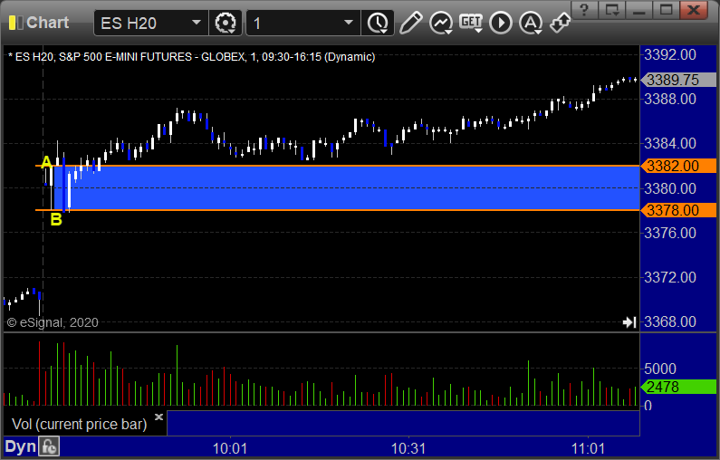Image resolution: width=720 pixels, height=460 pixels.
Task: Close the Vol study pane with x
Action: click(x=158, y=417)
